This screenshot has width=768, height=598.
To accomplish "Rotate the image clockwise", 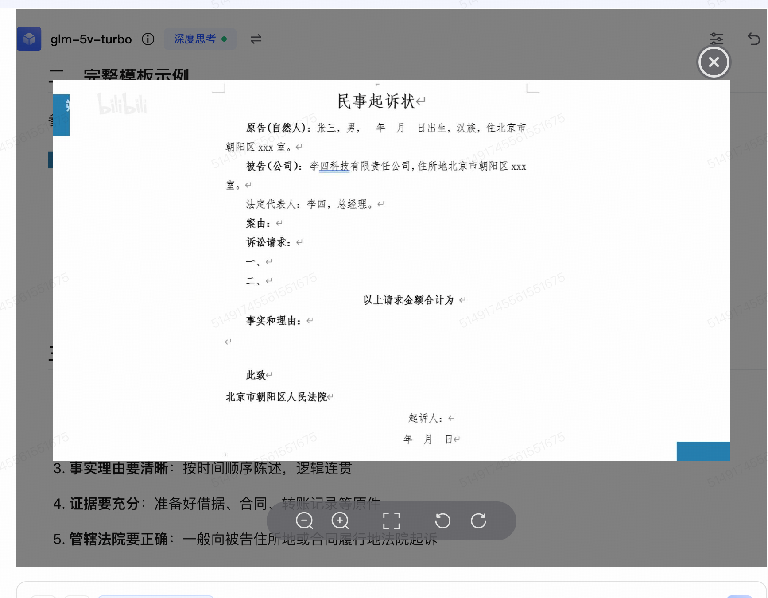I will pyautogui.click(x=478, y=520).
